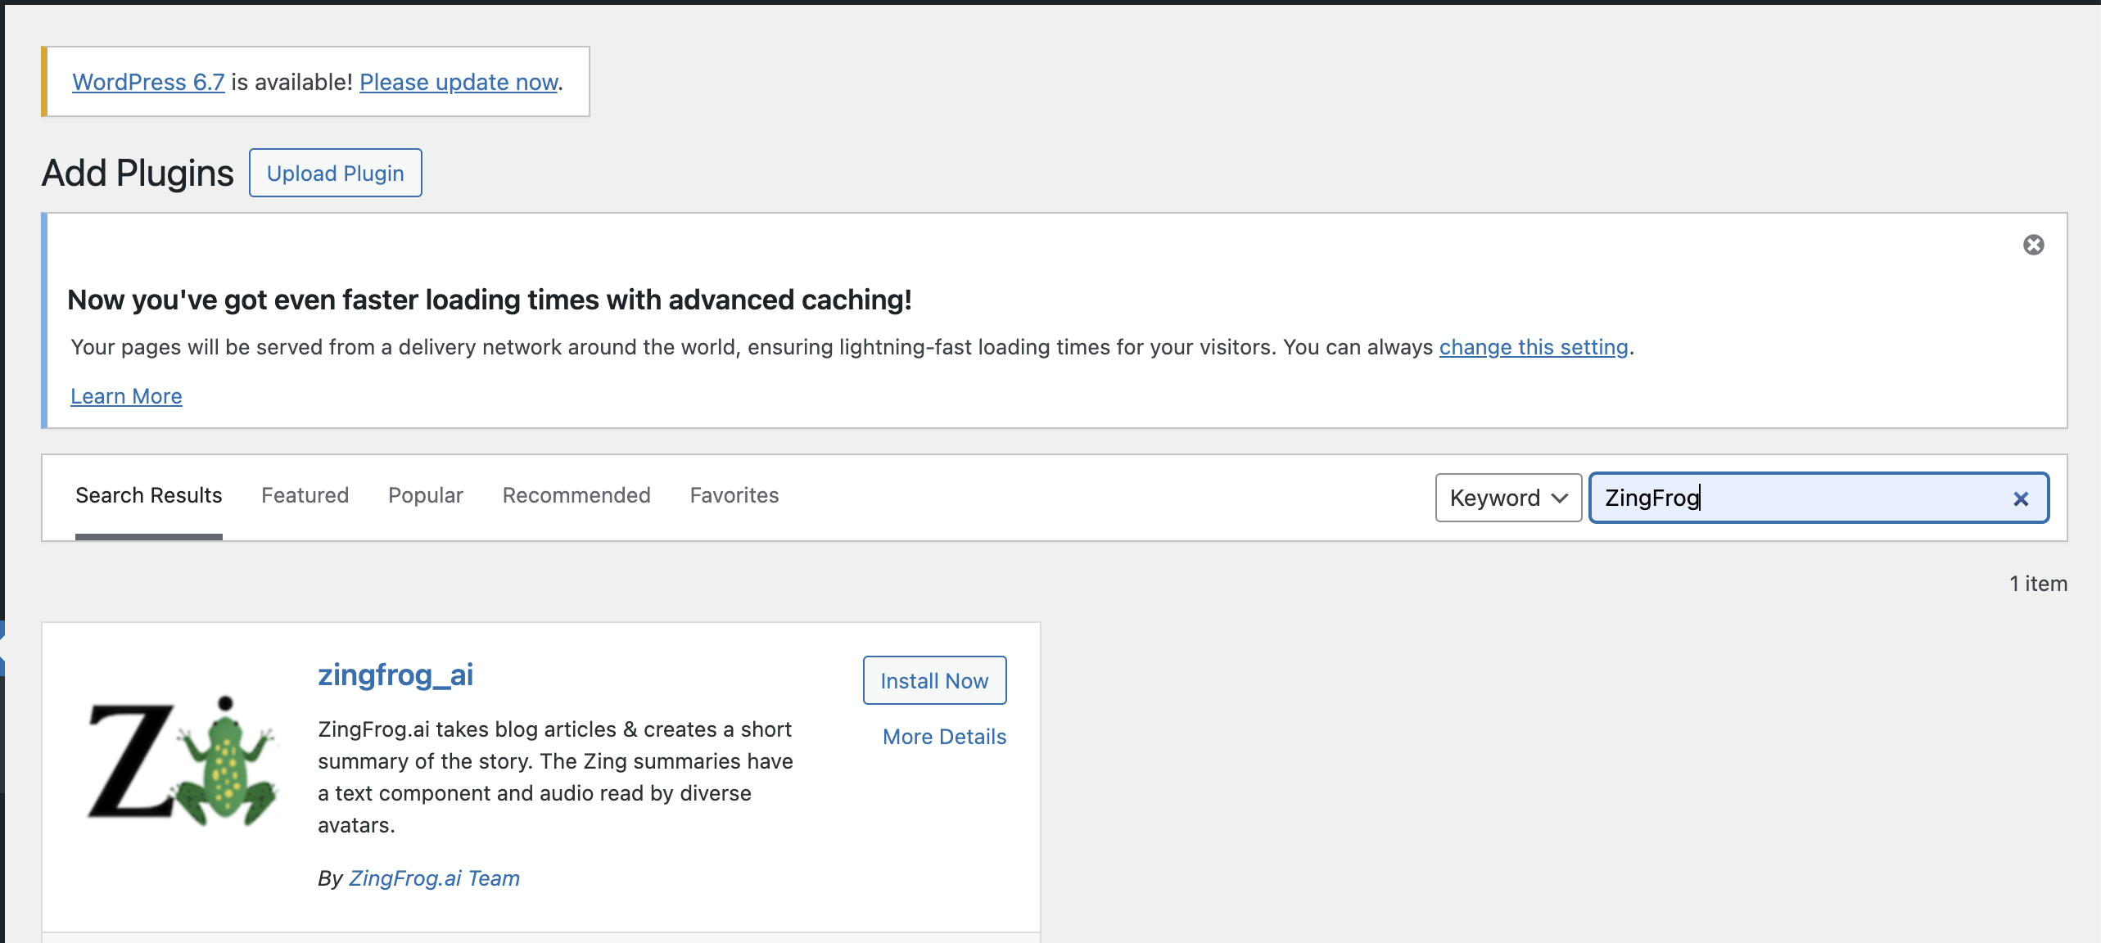Follow the change this setting link
This screenshot has width=2101, height=943.
tap(1534, 347)
